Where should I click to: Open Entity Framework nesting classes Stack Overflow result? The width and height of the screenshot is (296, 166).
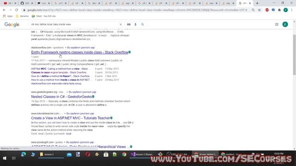pyautogui.click(x=80, y=52)
